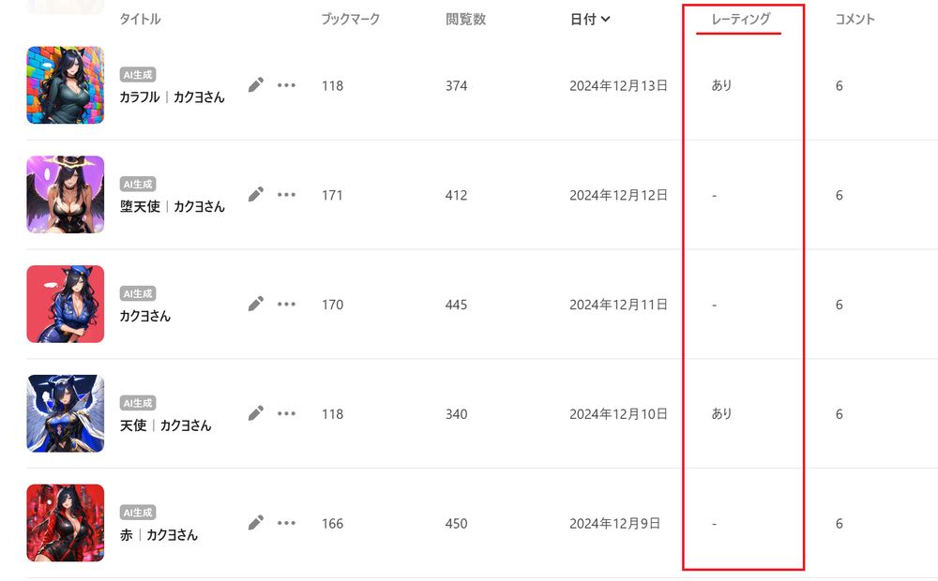Open the ellipsis menu for 天使 row
The image size is (938, 581).
287,413
